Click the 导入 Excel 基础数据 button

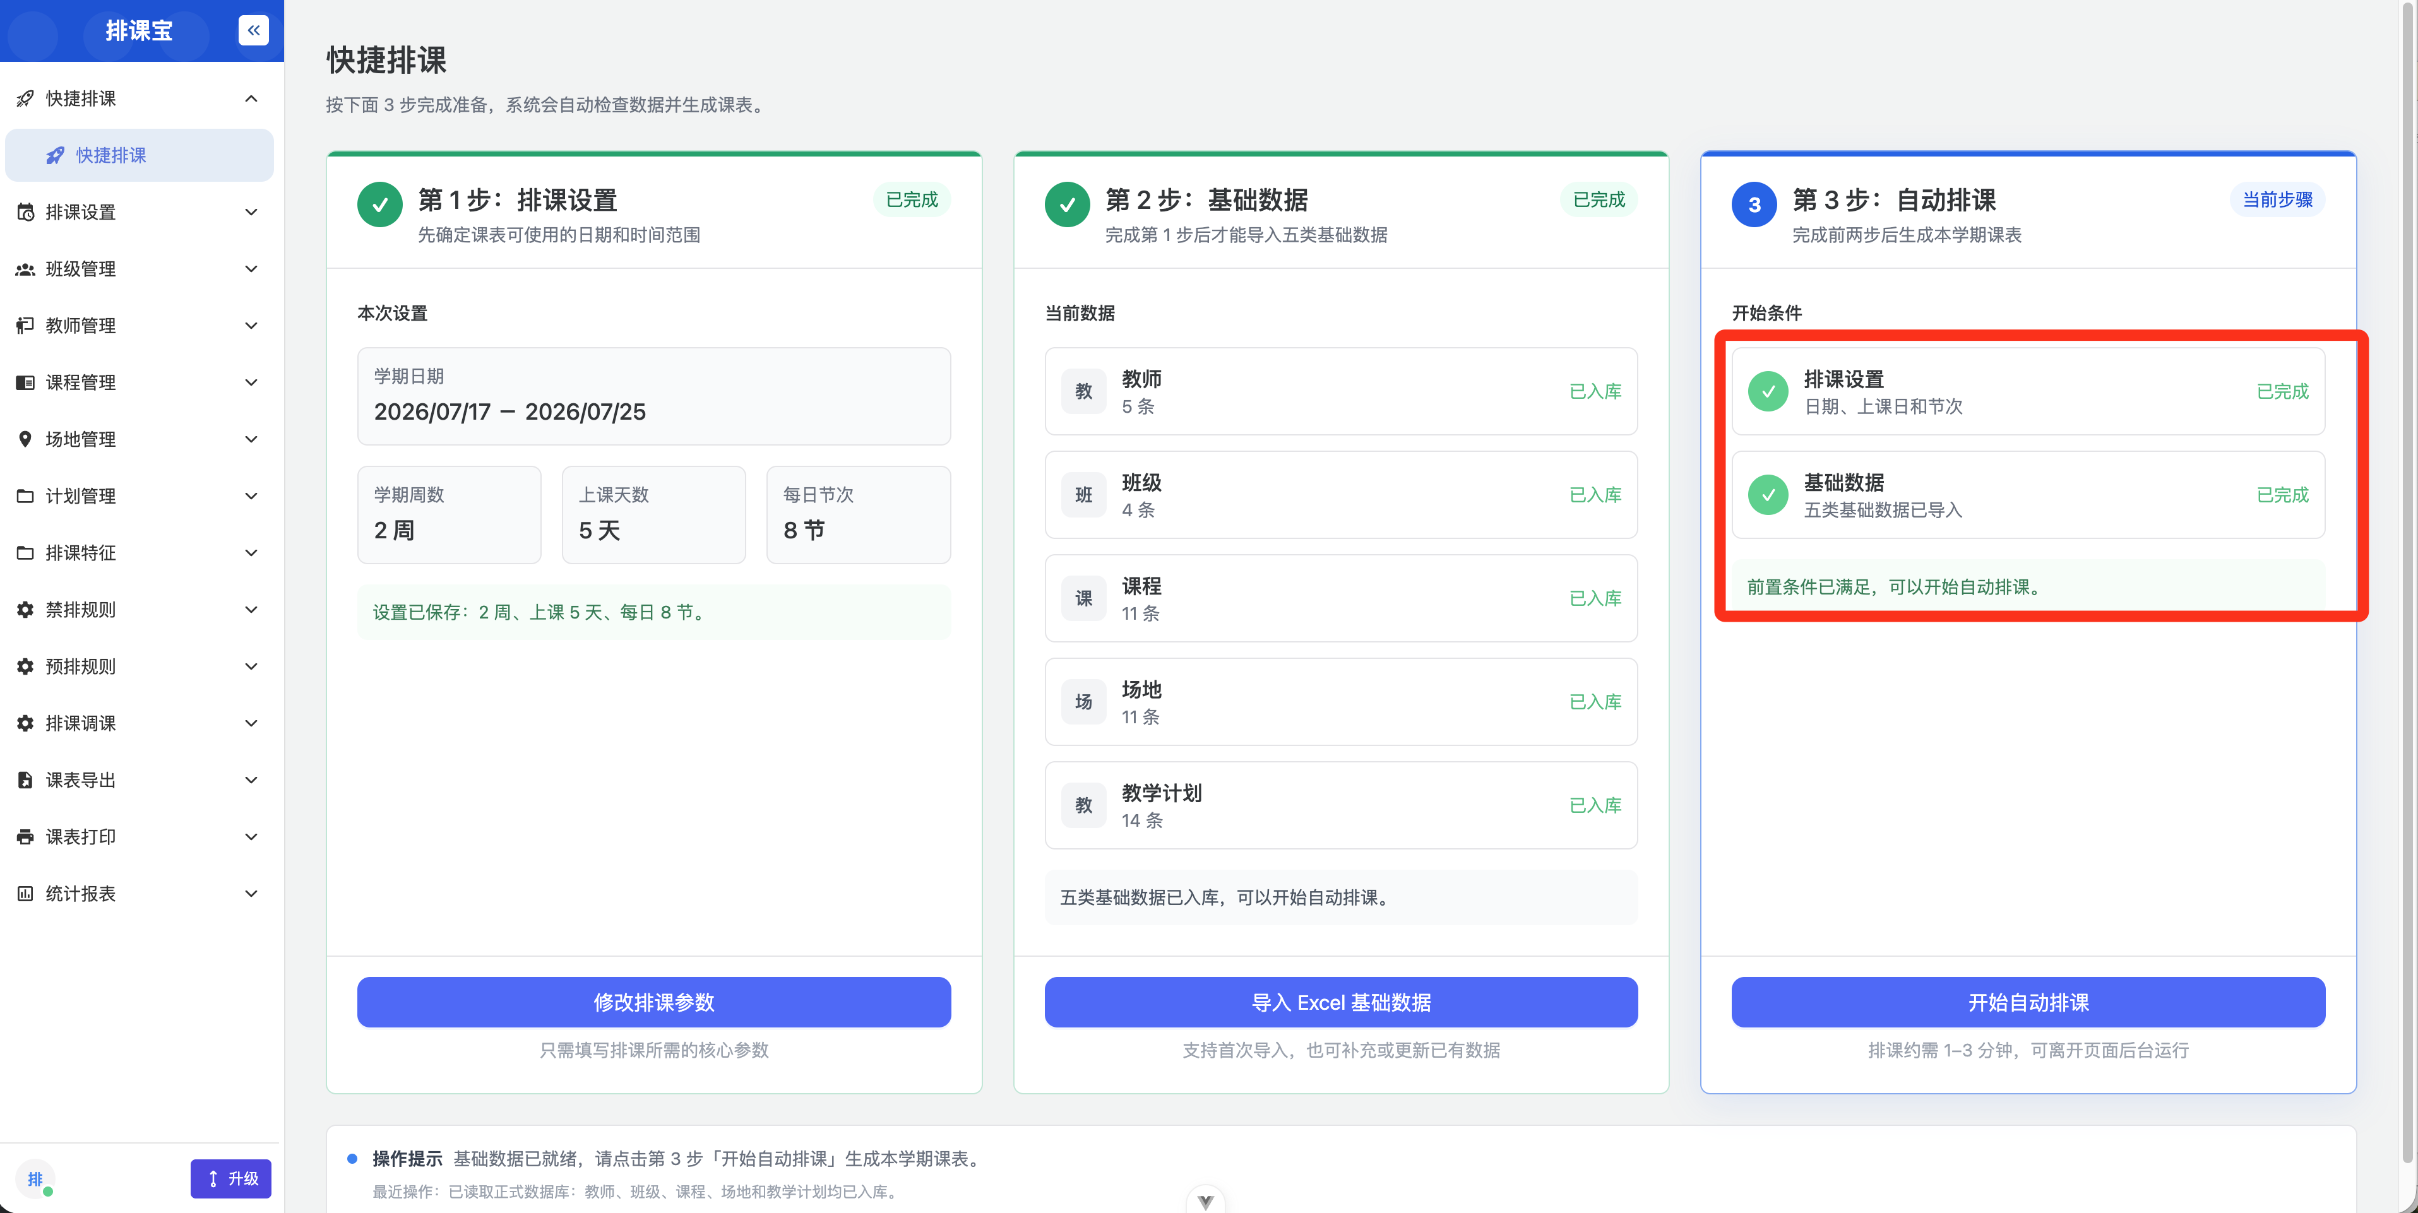click(1342, 1002)
